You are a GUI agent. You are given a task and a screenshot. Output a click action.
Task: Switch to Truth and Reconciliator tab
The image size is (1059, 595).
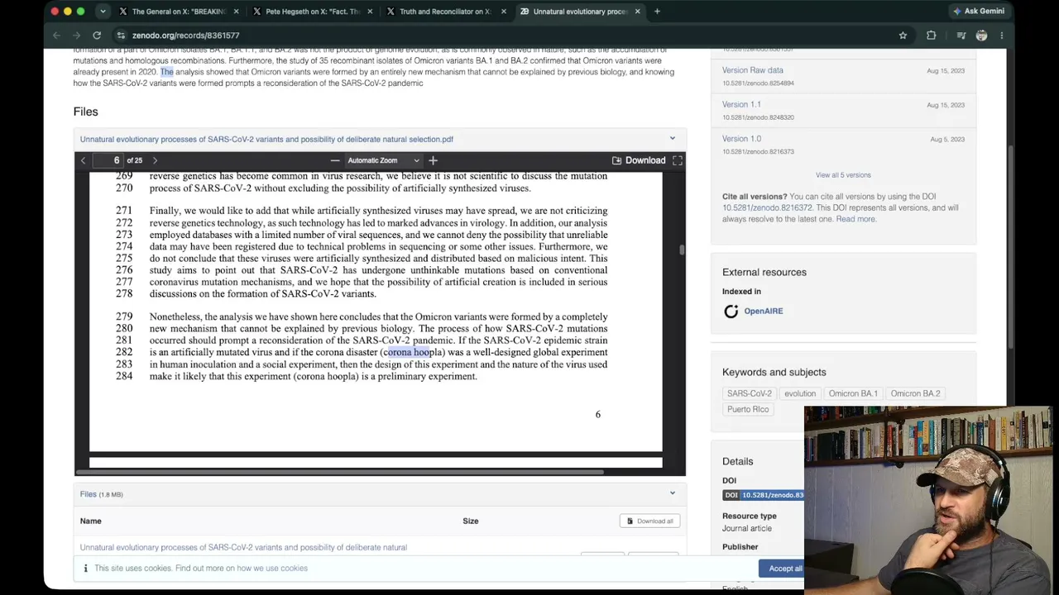click(445, 12)
